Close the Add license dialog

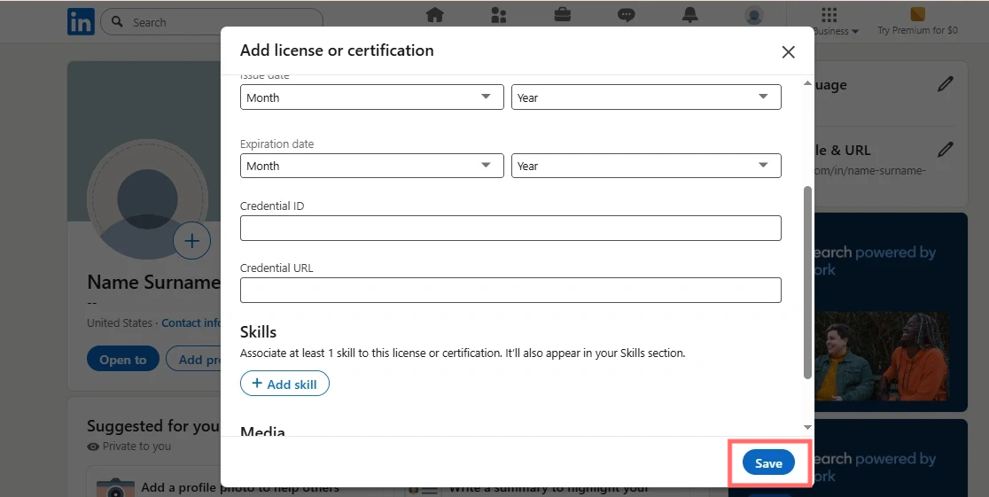[x=788, y=52]
